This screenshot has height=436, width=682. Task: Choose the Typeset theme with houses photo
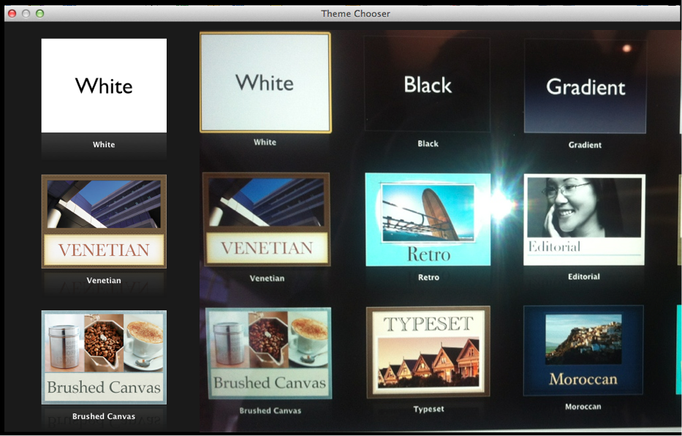[x=428, y=352]
